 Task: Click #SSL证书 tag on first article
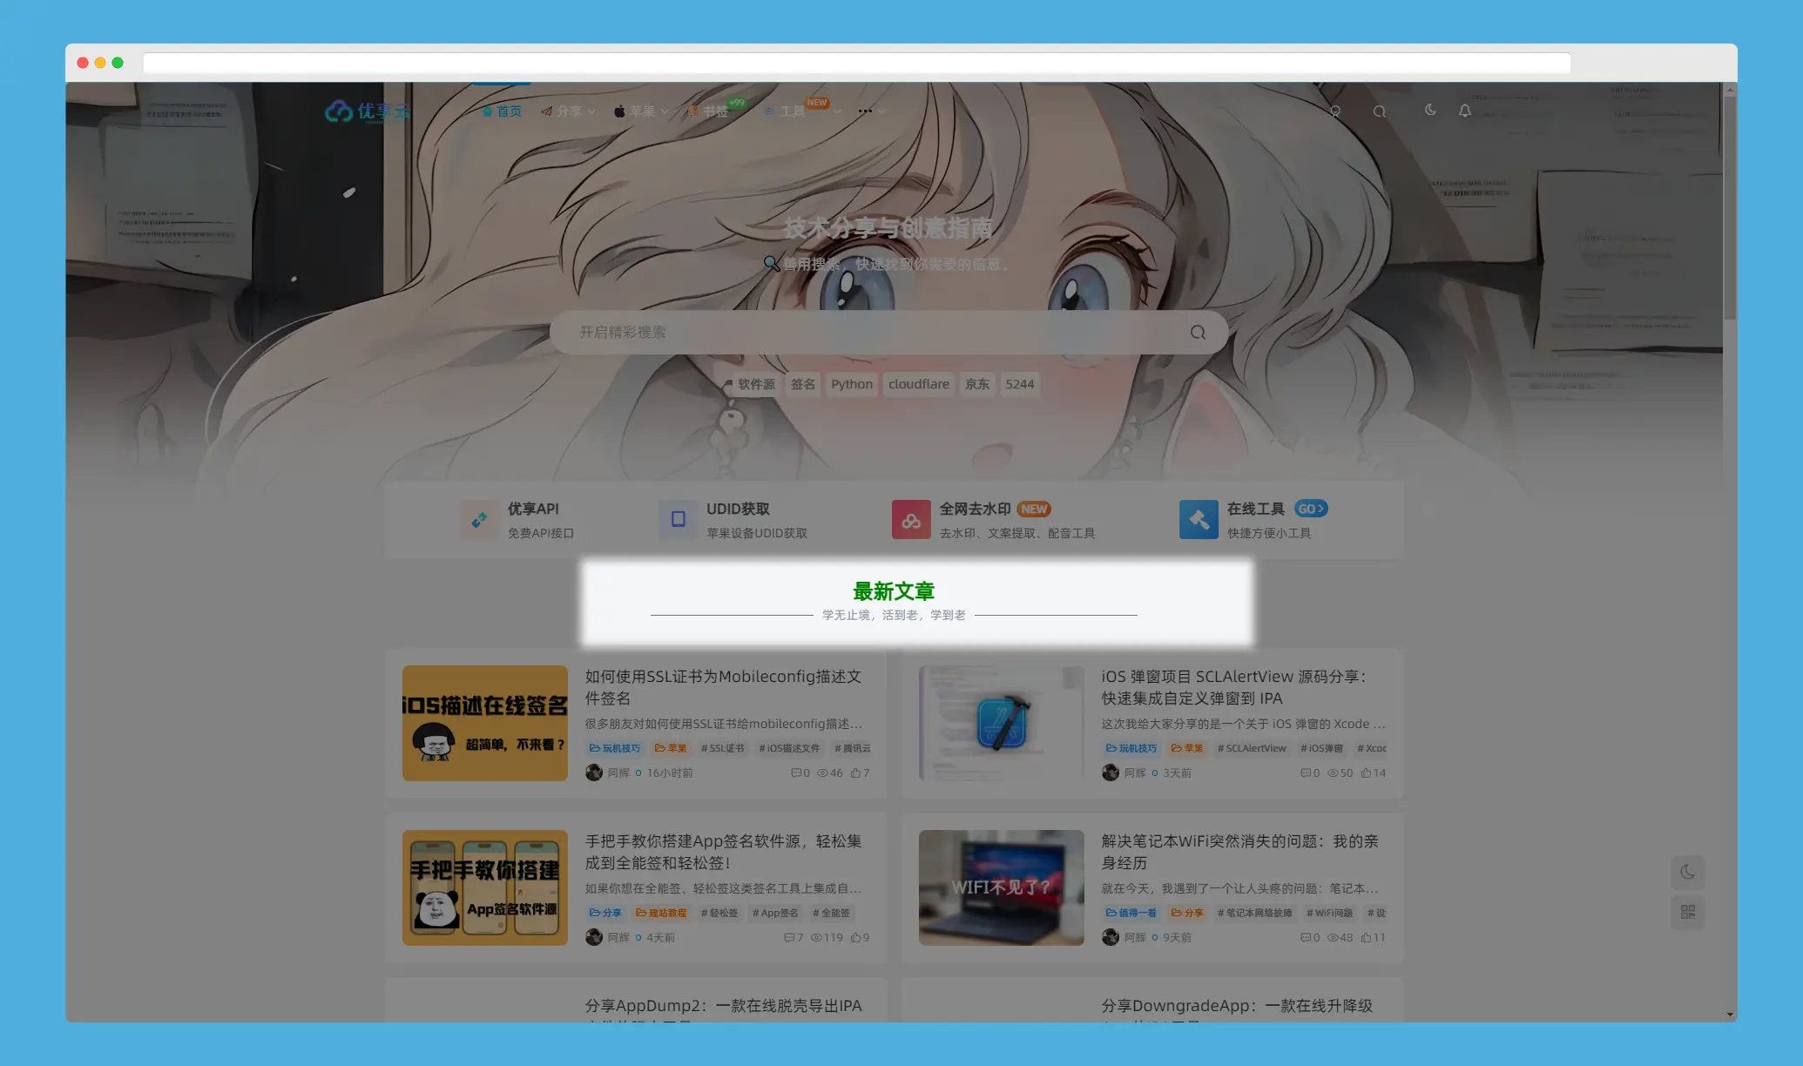point(722,748)
